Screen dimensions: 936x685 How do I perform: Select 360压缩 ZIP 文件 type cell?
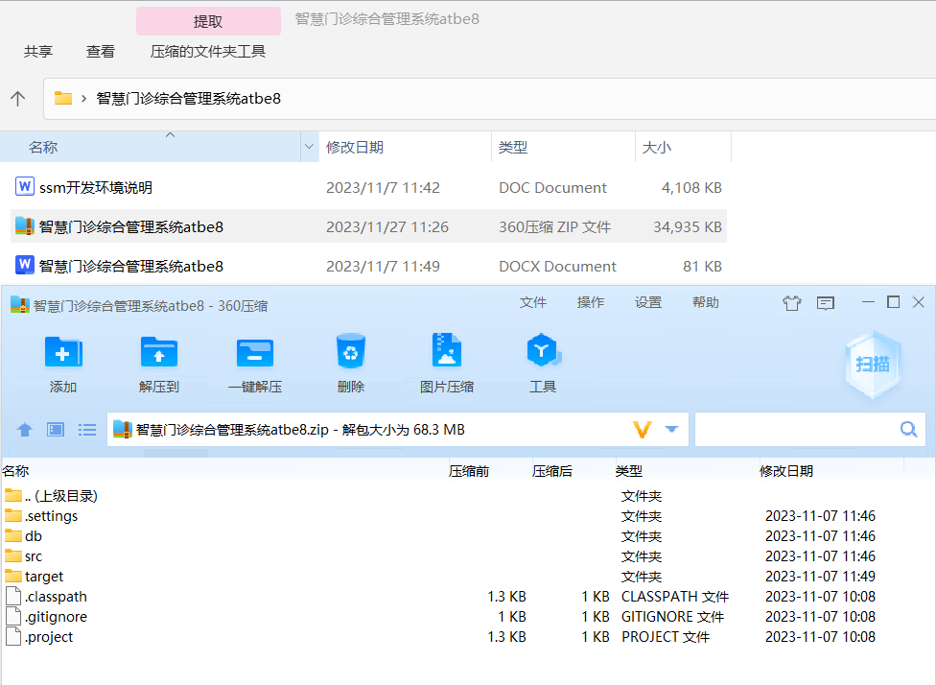tap(554, 227)
